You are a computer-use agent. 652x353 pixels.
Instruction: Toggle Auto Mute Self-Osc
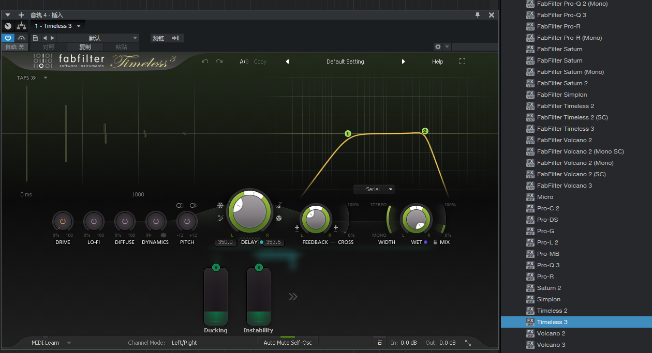[287, 342]
